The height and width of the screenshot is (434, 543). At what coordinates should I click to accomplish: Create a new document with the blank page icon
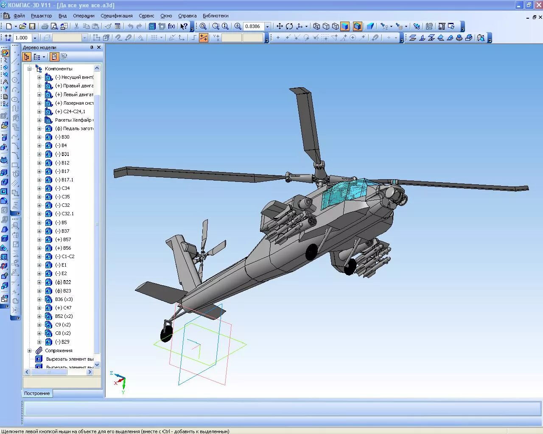8,26
